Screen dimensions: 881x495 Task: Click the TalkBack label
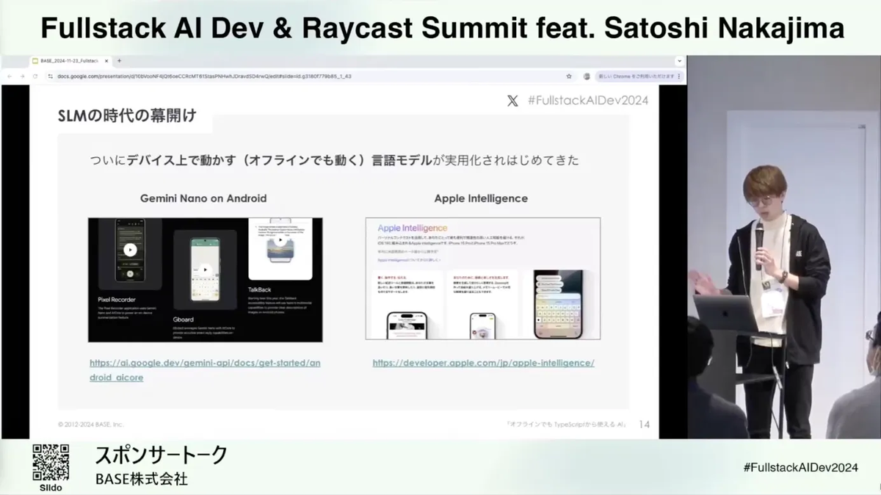pyautogui.click(x=260, y=291)
